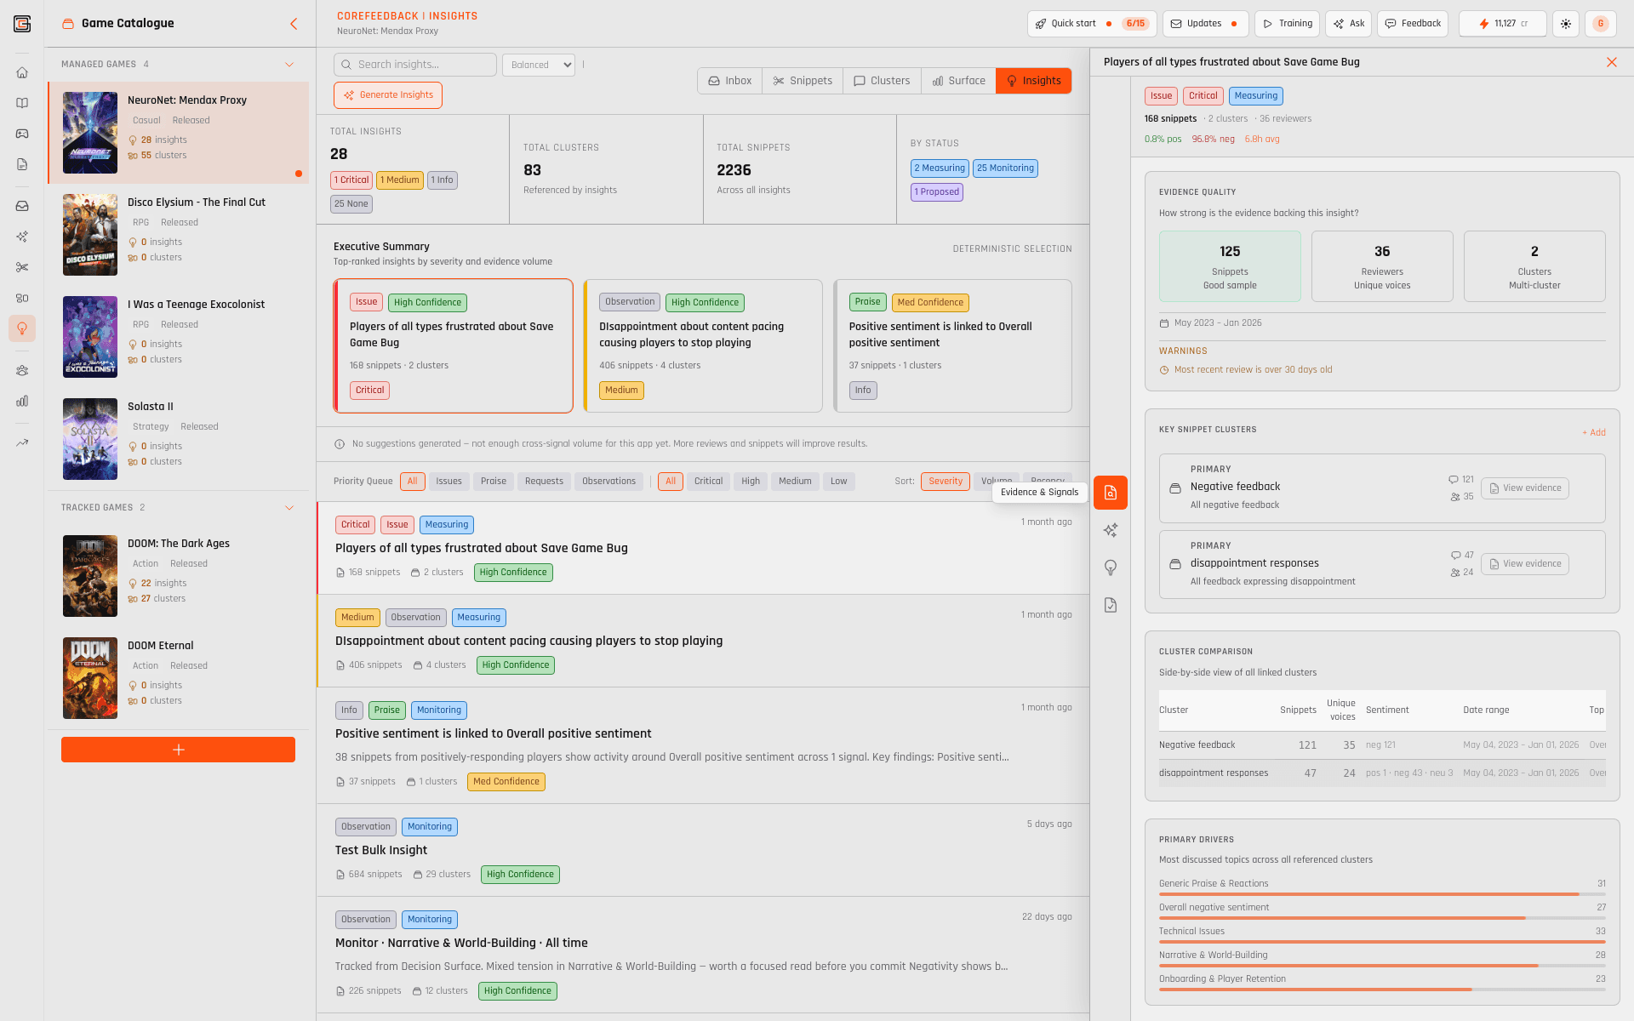The width and height of the screenshot is (1634, 1021).
Task: Filter priority queue by Issues
Action: click(448, 482)
